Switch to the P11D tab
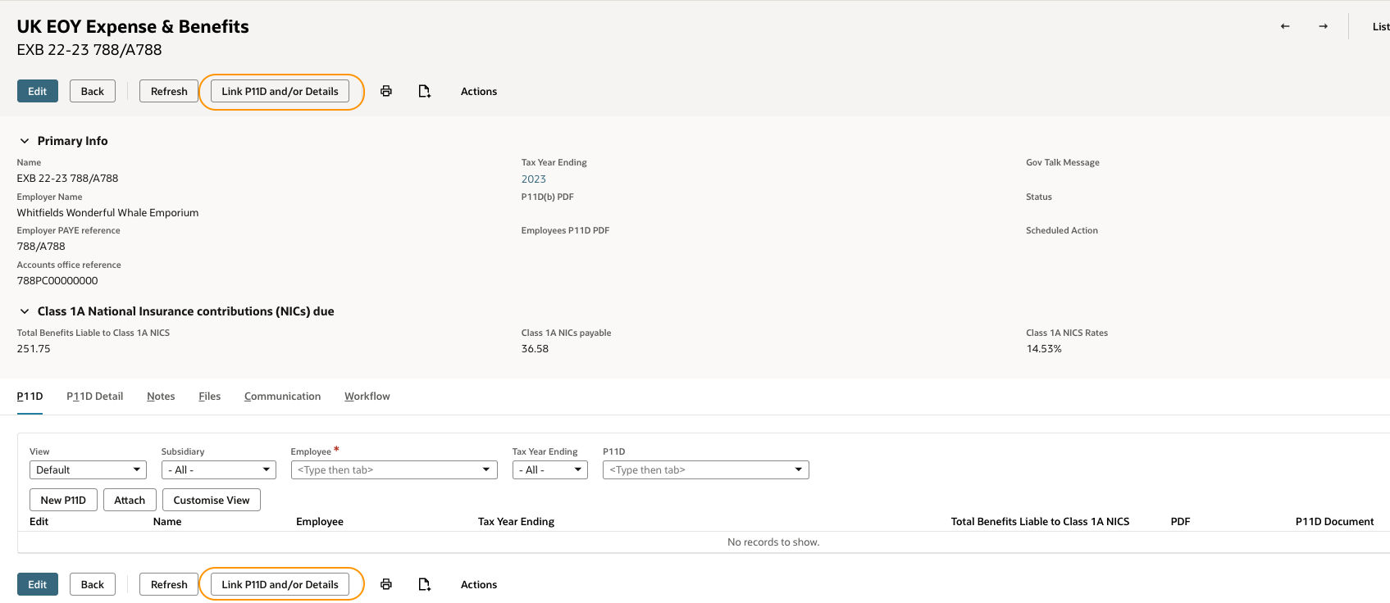This screenshot has height=603, width=1390. (x=30, y=397)
